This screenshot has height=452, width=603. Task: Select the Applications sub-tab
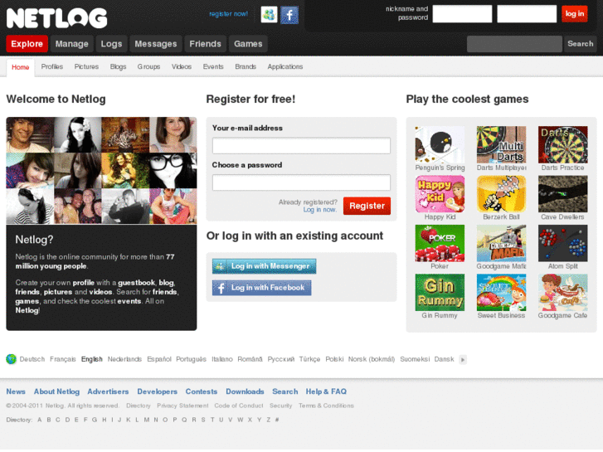pos(285,66)
